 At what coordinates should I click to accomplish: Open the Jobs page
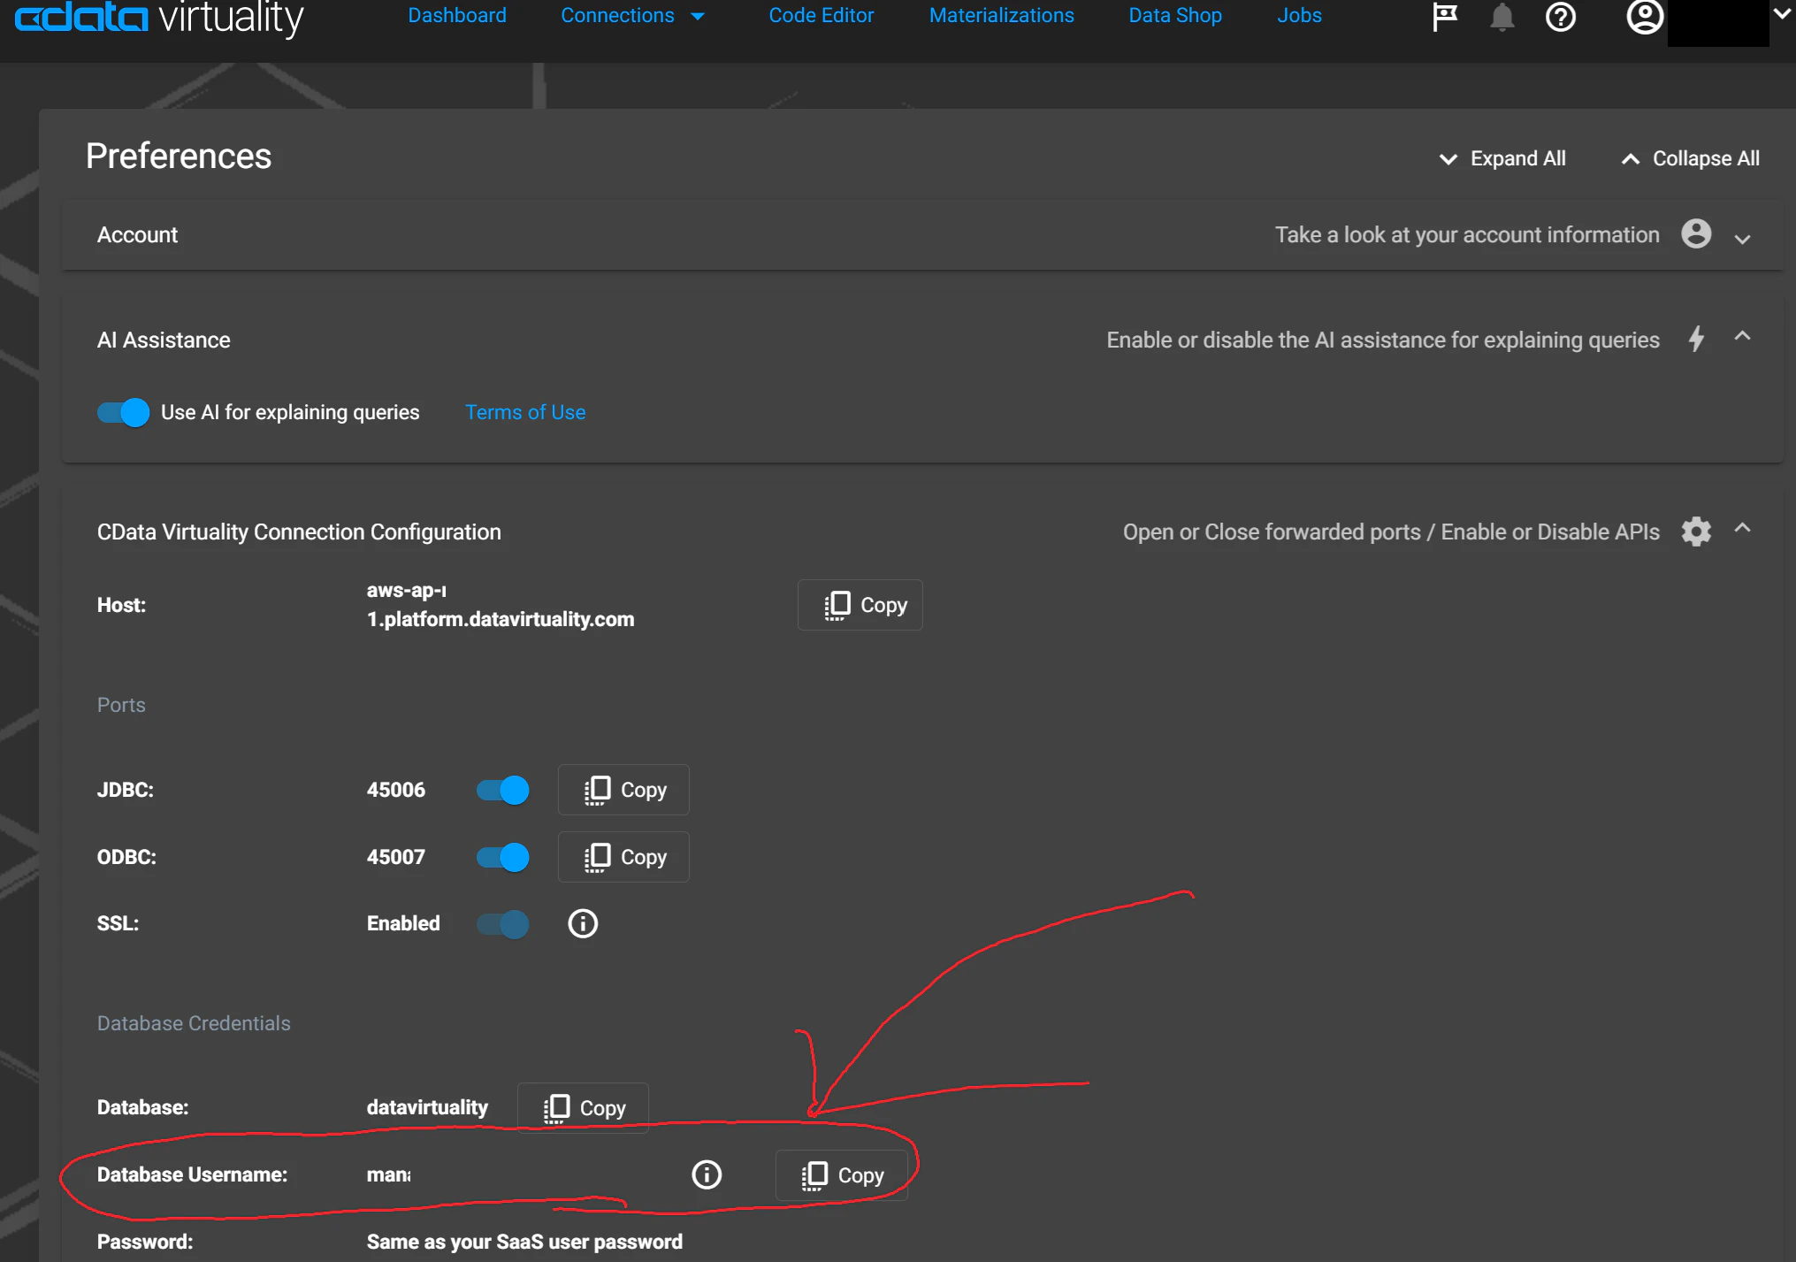pos(1299,16)
